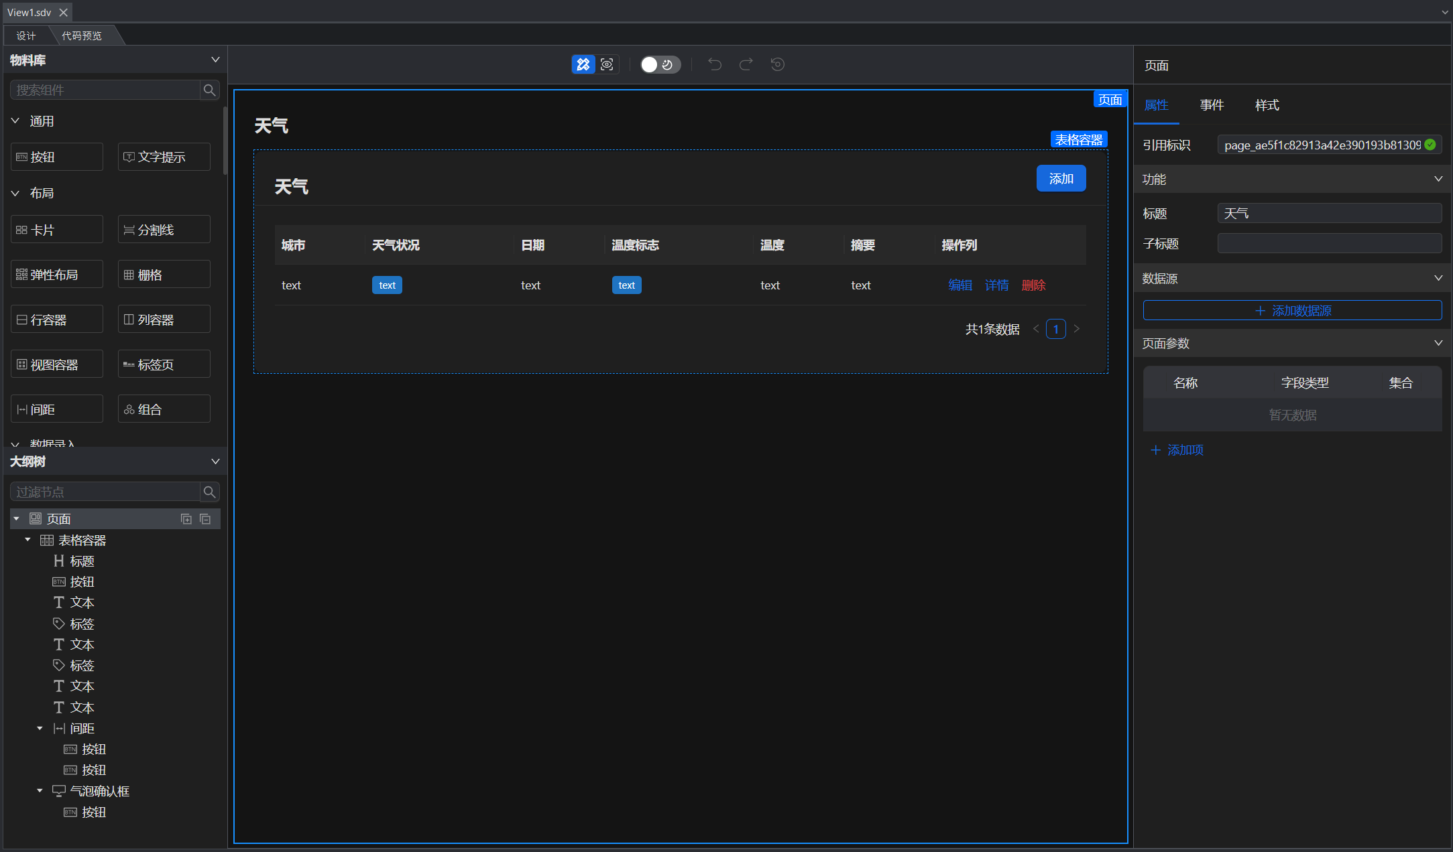Collapse the 气泡确认框 tree node
This screenshot has height=852, width=1453.
40,791
